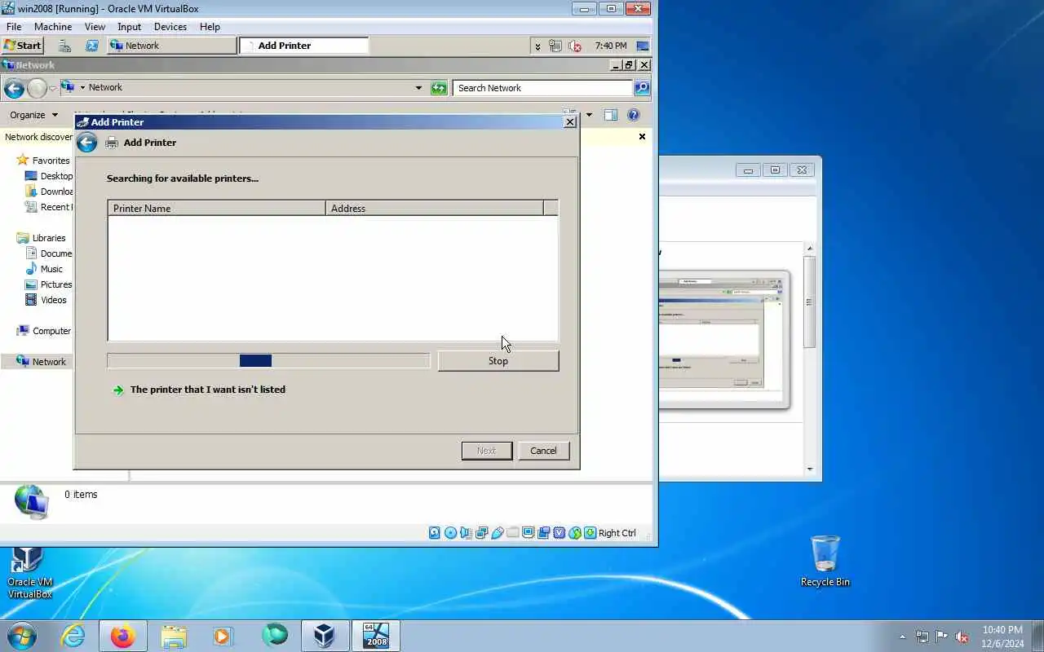1044x652 pixels.
Task: Click the disabled Next button
Action: pos(487,451)
